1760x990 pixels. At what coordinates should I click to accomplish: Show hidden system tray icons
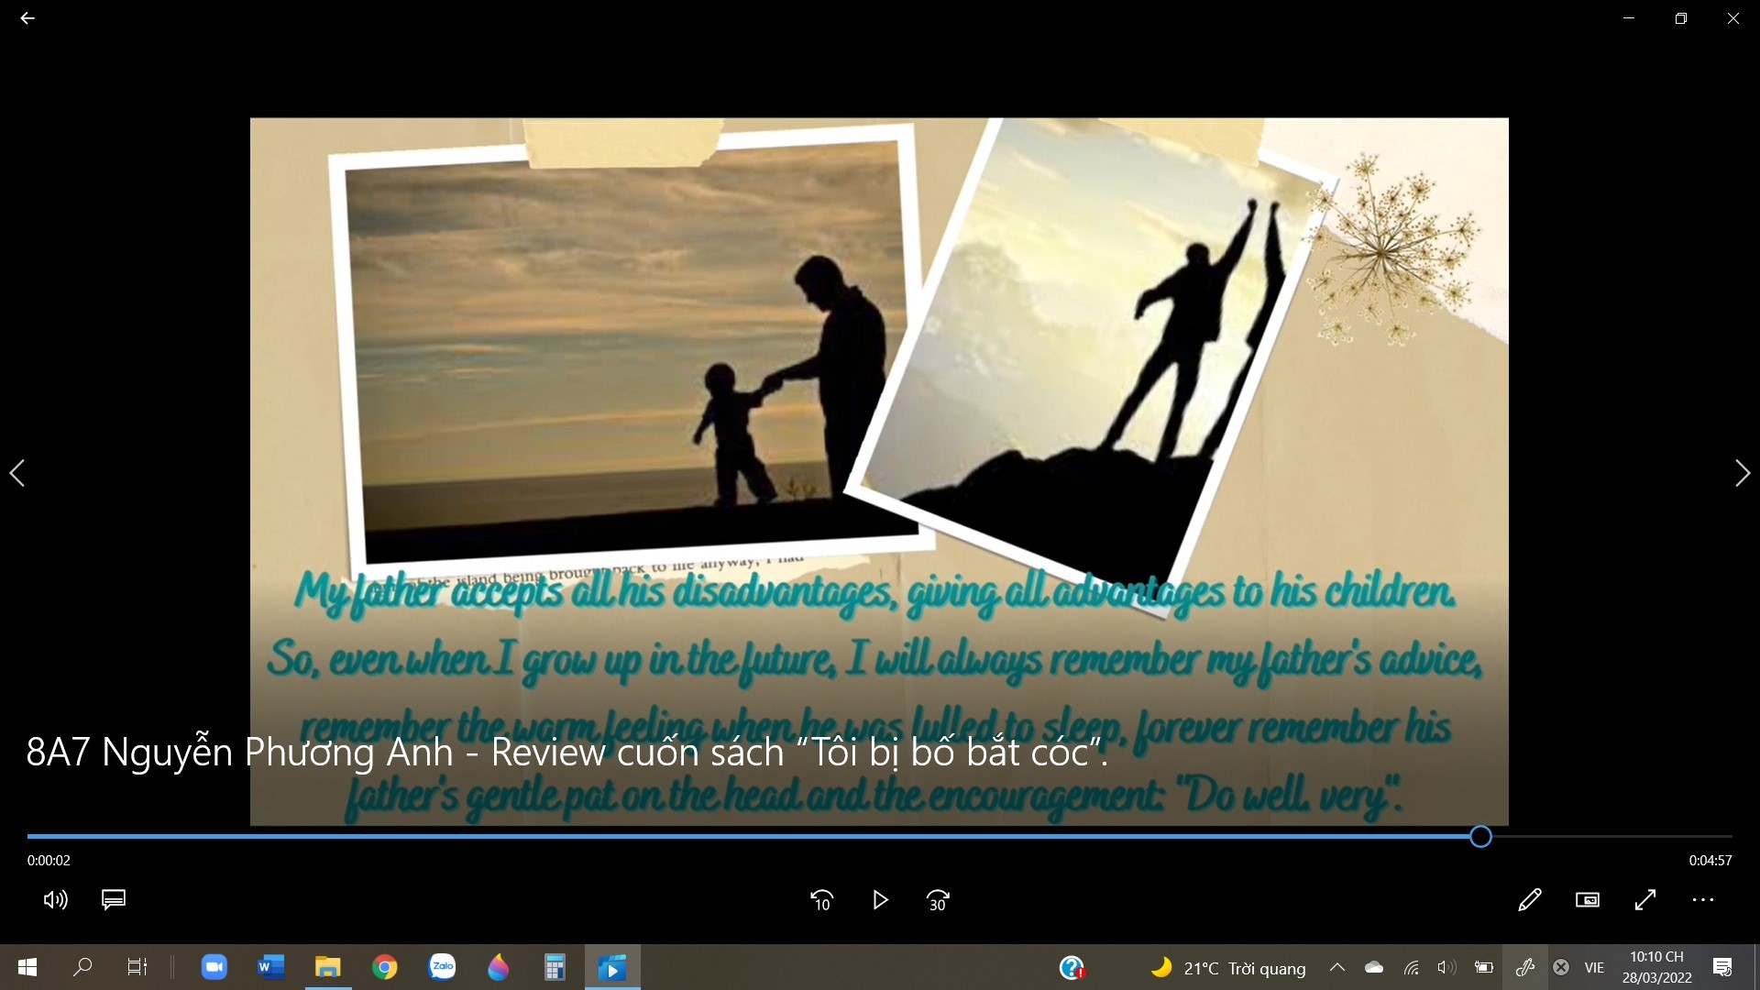1337,967
